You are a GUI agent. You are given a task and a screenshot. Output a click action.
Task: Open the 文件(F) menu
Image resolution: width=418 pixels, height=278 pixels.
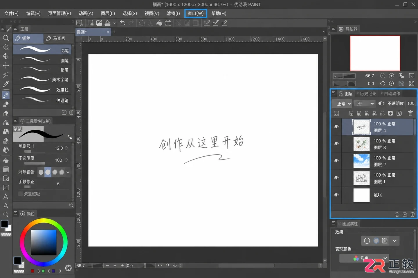(11, 13)
